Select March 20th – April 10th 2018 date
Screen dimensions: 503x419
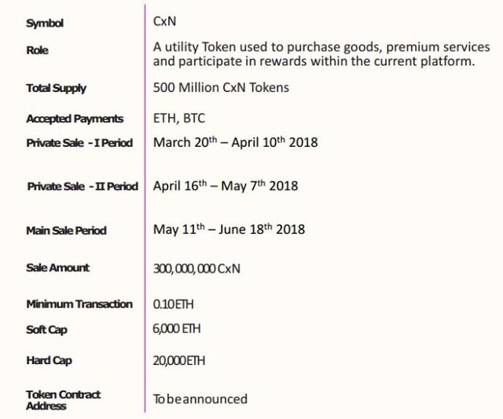pos(236,142)
